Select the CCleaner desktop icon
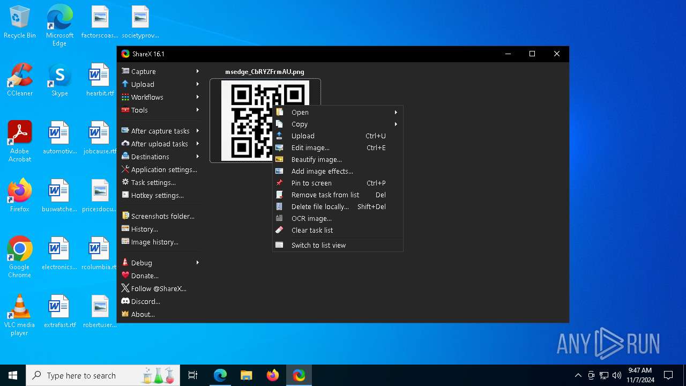Image resolution: width=686 pixels, height=386 pixels. [20, 80]
